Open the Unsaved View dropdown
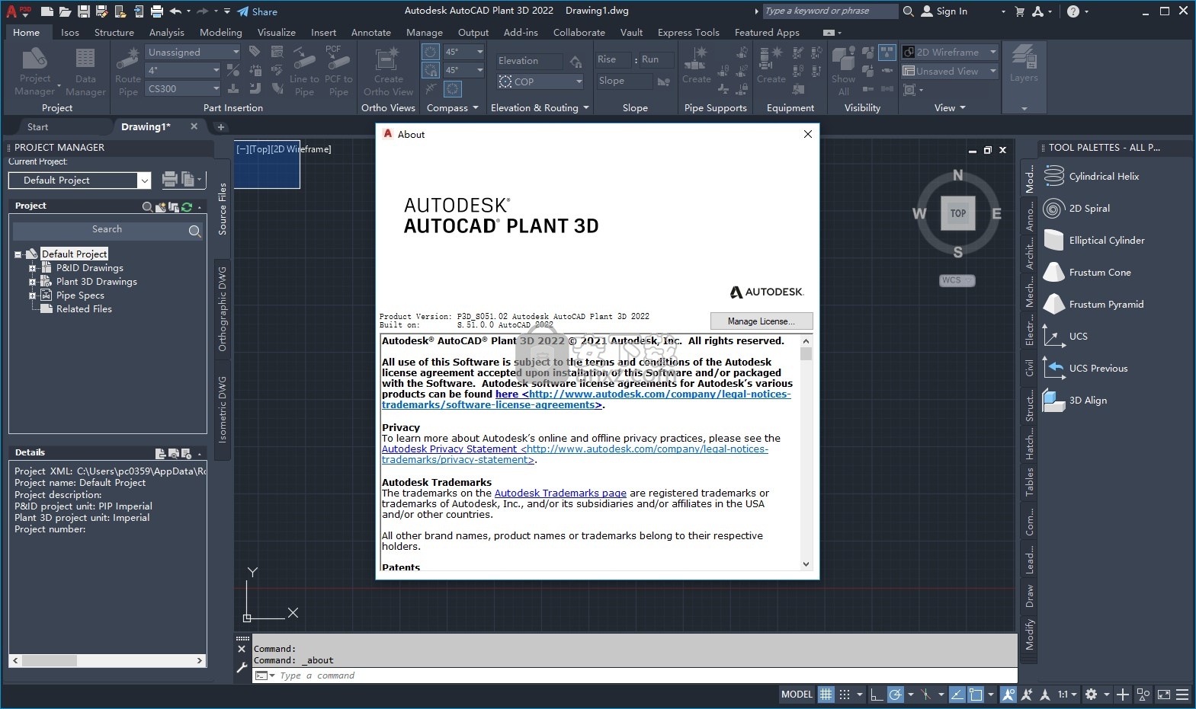 click(x=950, y=71)
